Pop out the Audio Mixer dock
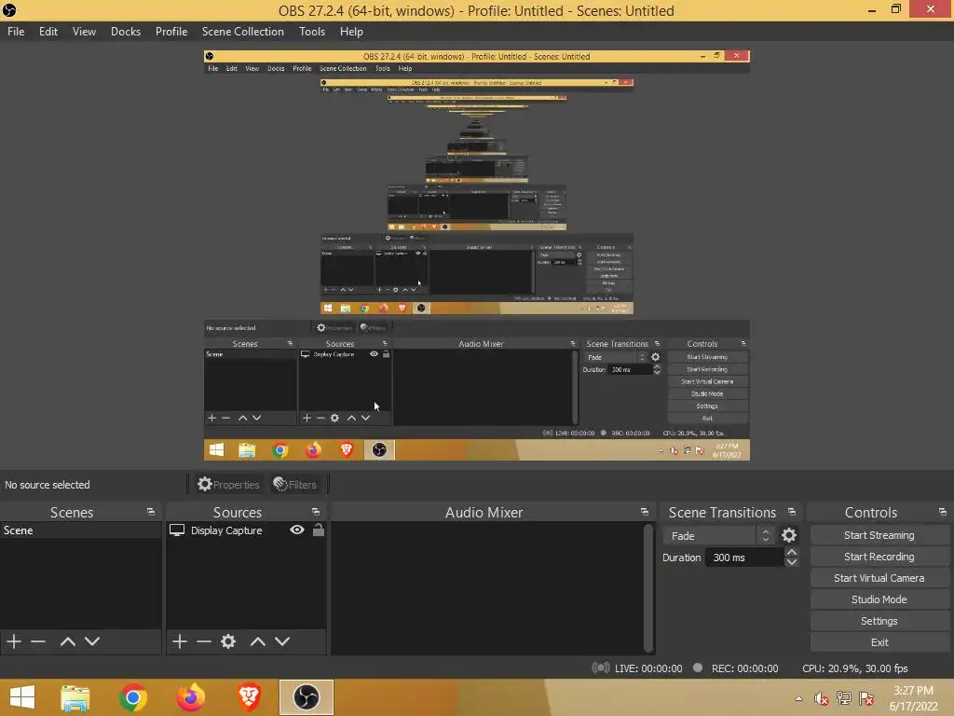This screenshot has height=716, width=954. [x=645, y=512]
